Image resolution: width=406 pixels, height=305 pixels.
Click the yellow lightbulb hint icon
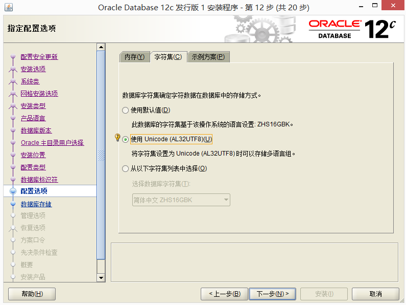pyautogui.click(x=117, y=137)
